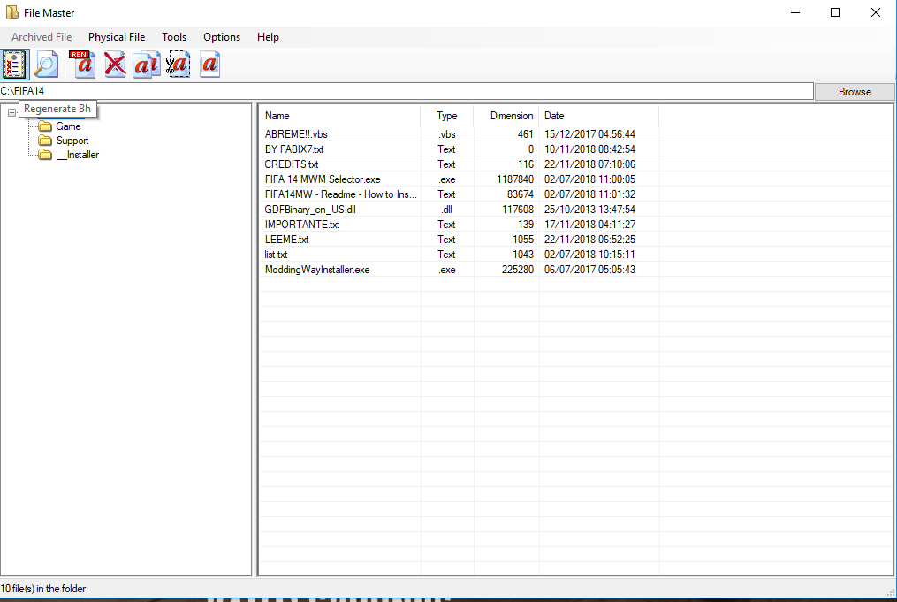Click the Browse button
This screenshot has width=897, height=602.
coord(855,92)
